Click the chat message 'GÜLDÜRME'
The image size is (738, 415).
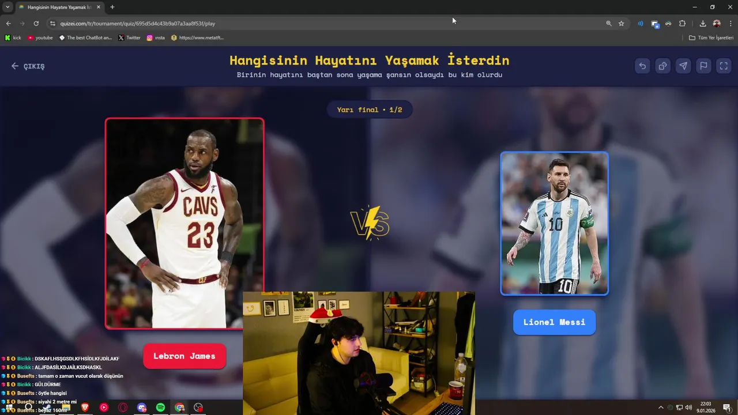[x=47, y=384]
